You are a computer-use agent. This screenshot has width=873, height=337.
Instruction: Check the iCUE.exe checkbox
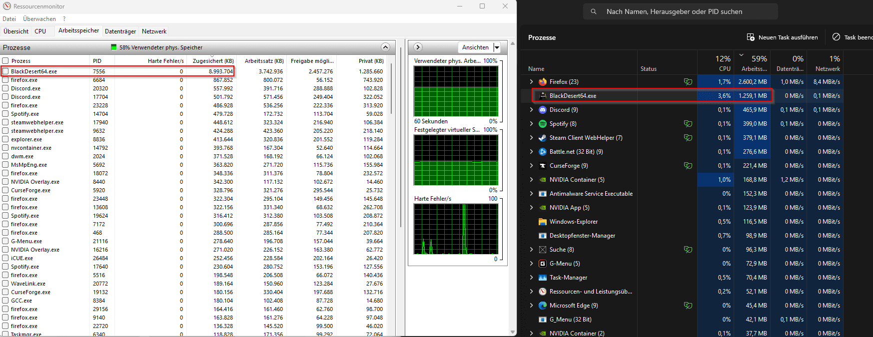coord(5,258)
